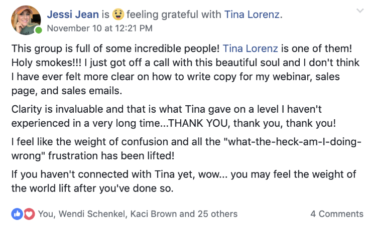Click the red heart Love reaction icon

click(x=29, y=214)
